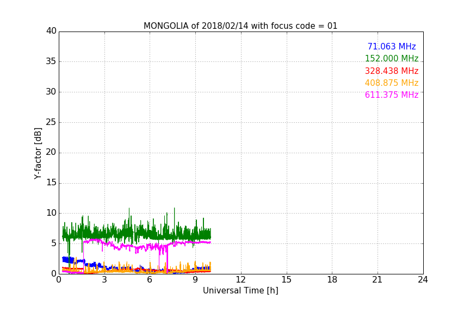Click the x-axis tick label 18
The height and width of the screenshot is (313, 470).
(332, 280)
